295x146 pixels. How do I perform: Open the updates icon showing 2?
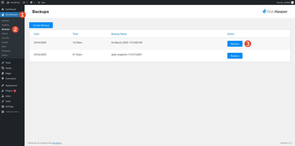pos(24,2)
